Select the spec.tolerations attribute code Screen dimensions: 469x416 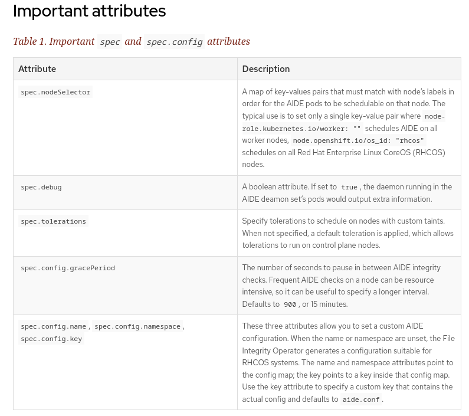(53, 221)
